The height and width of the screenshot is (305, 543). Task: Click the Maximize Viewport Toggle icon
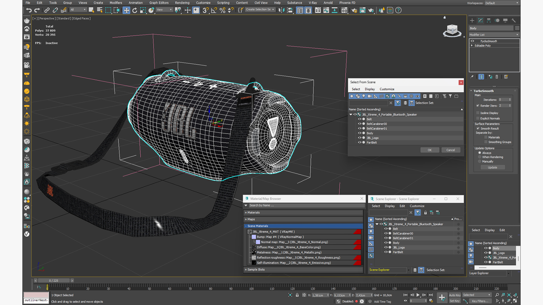515,301
